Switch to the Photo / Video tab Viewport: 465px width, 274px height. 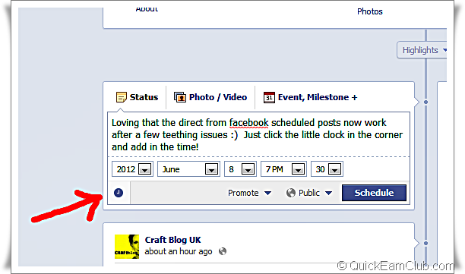(210, 97)
